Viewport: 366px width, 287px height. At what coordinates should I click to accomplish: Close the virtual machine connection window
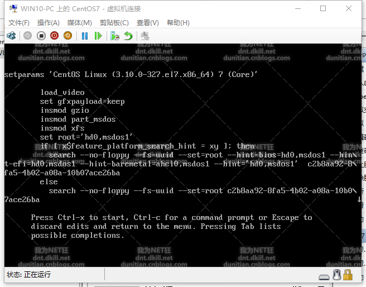(349, 8)
